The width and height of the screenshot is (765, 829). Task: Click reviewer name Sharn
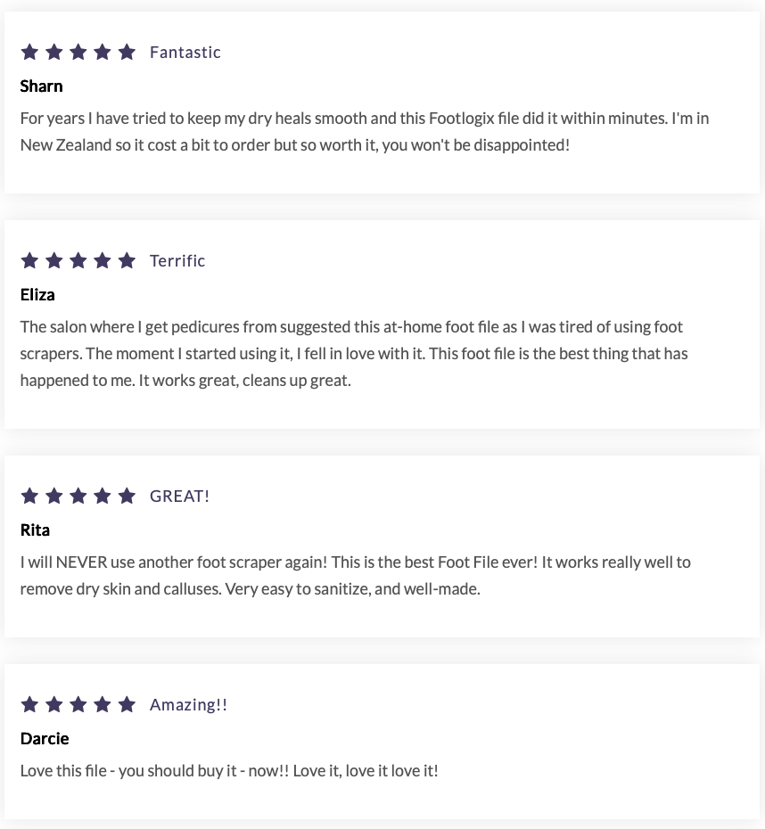41,86
